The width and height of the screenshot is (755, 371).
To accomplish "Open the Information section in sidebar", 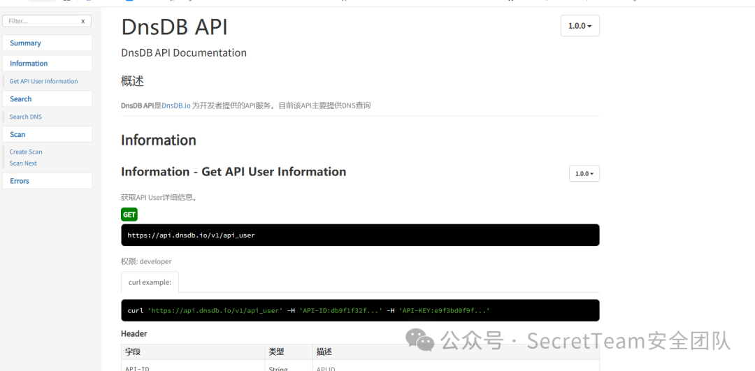I will [48, 63].
